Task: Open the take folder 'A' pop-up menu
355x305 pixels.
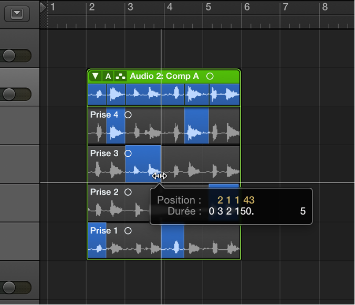Action: [108, 76]
